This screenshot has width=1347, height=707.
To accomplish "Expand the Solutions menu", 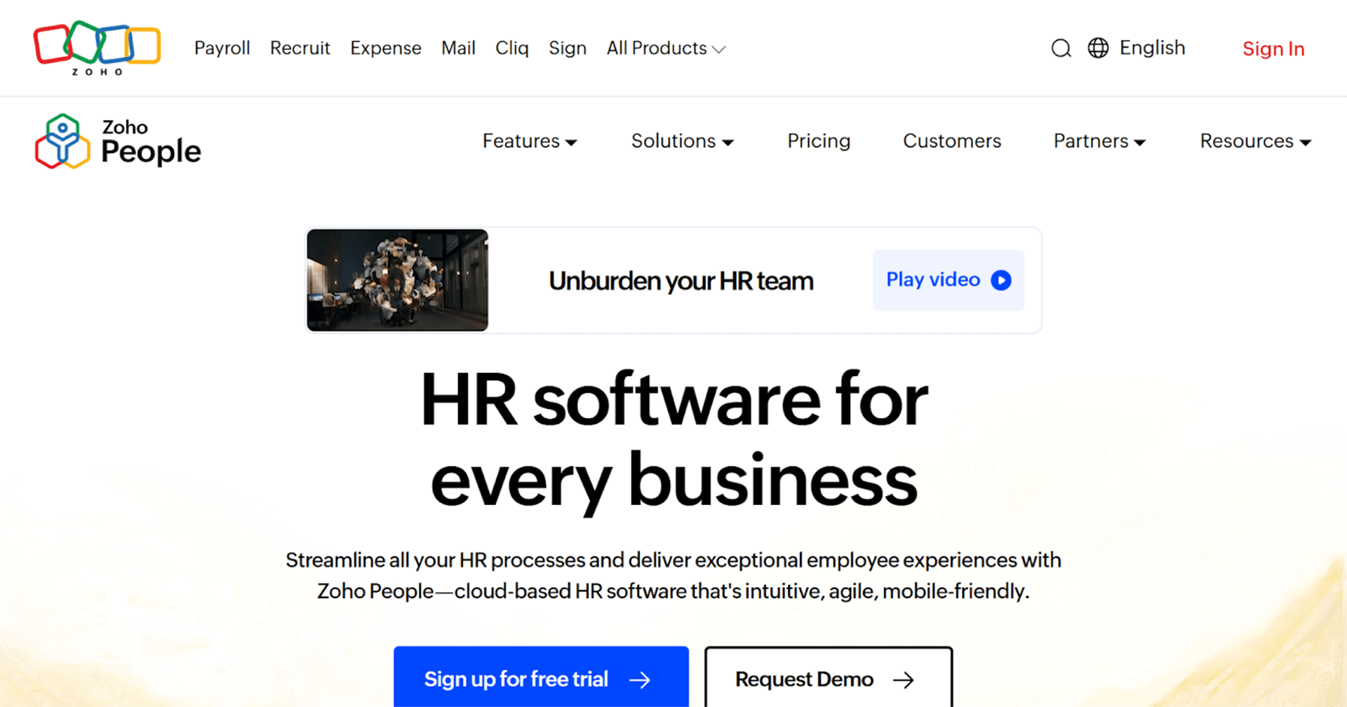I will pyautogui.click(x=683, y=141).
